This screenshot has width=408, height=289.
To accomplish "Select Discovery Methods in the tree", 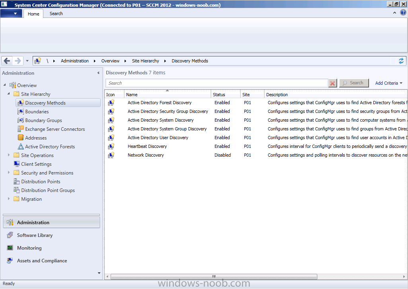I will tap(58, 103).
